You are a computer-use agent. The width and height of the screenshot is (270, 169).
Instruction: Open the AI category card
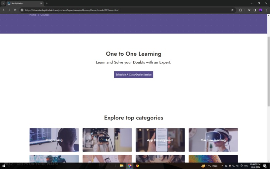coord(107,140)
